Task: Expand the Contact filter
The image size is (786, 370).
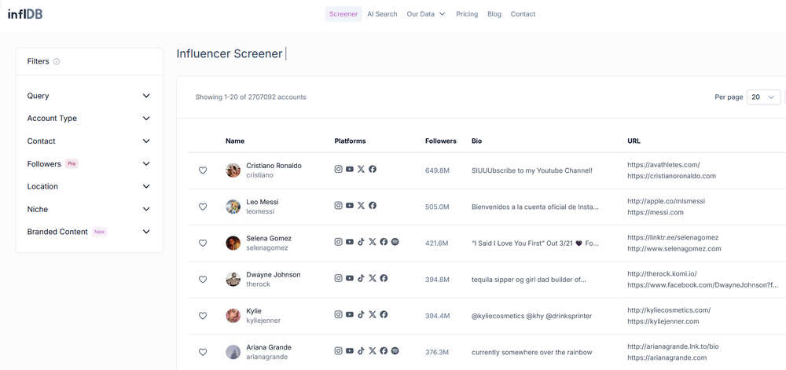Action: pyautogui.click(x=89, y=141)
